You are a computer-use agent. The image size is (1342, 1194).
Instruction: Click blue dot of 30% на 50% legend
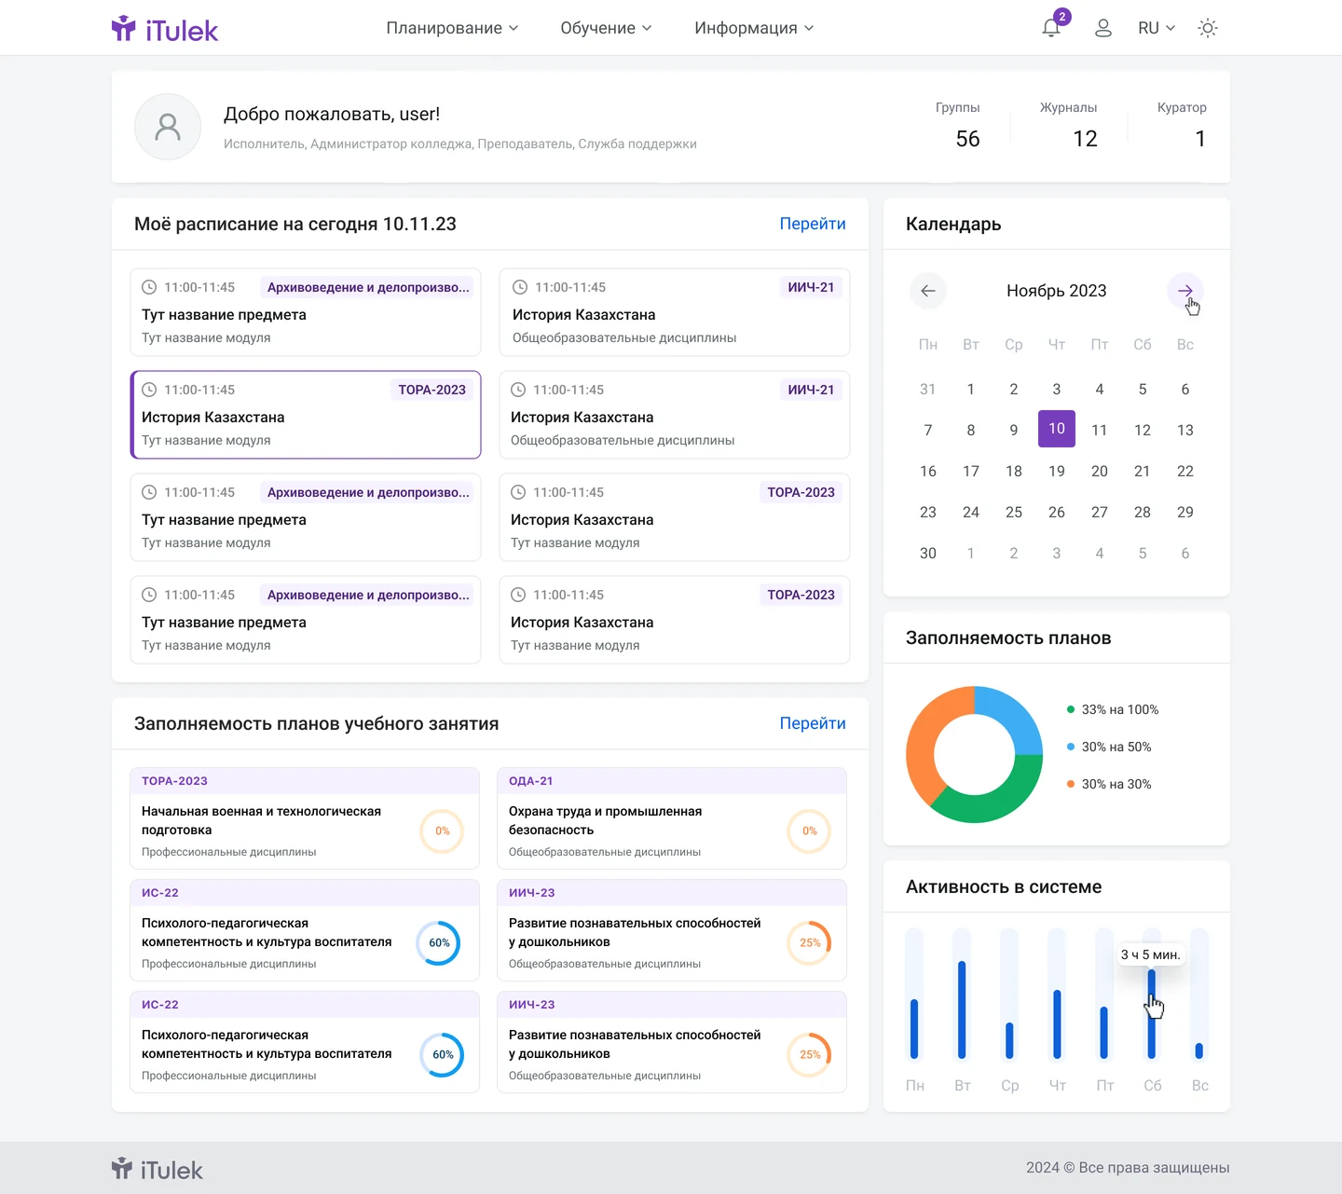1071,747
